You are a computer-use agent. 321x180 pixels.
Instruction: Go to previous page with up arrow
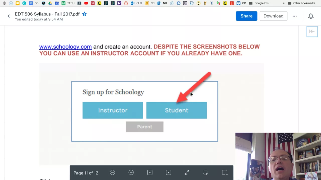tap(150, 172)
